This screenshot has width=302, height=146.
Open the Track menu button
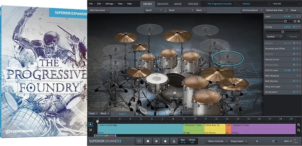[94, 114]
